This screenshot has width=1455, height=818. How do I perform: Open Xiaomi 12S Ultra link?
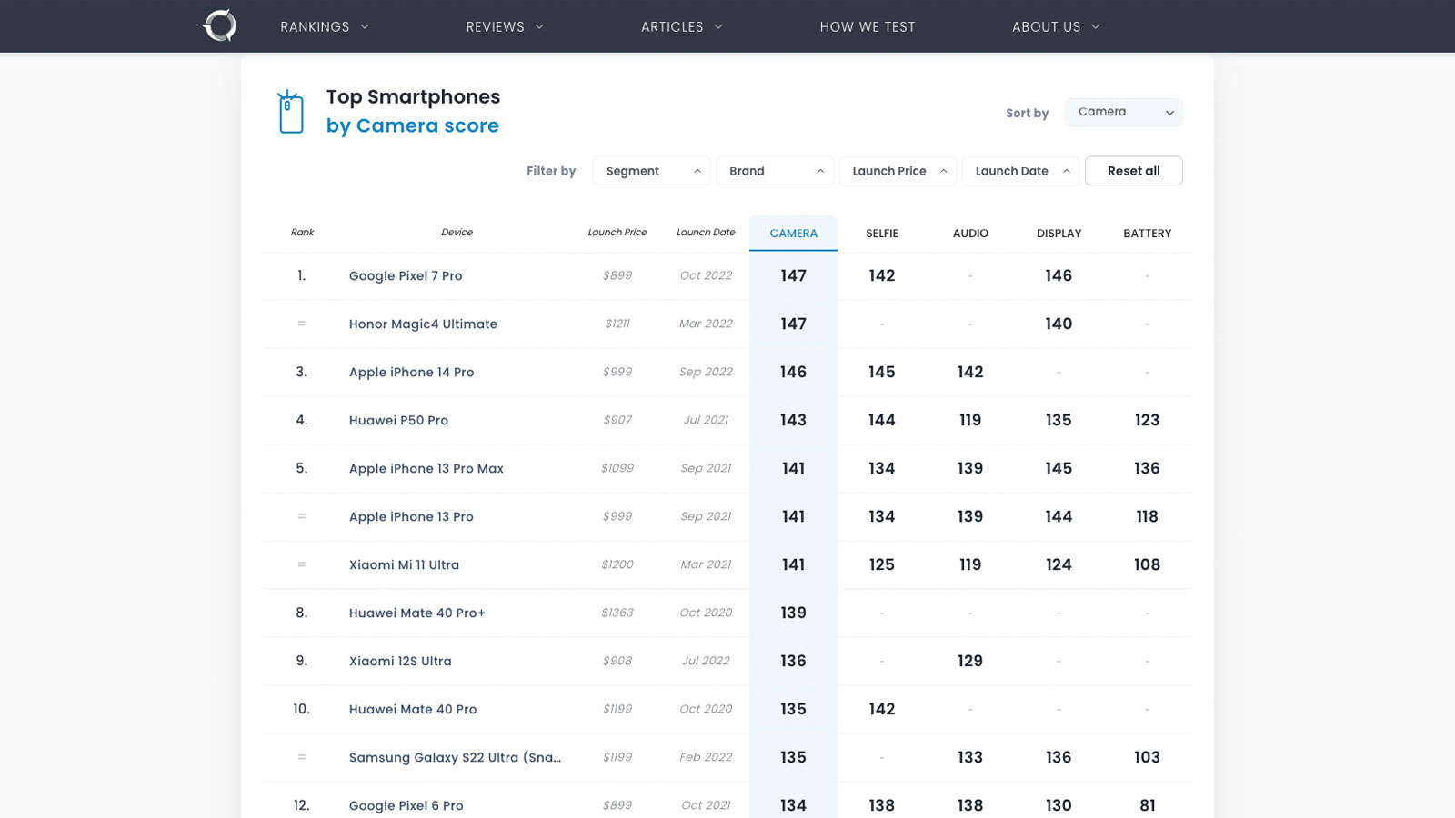400,662
